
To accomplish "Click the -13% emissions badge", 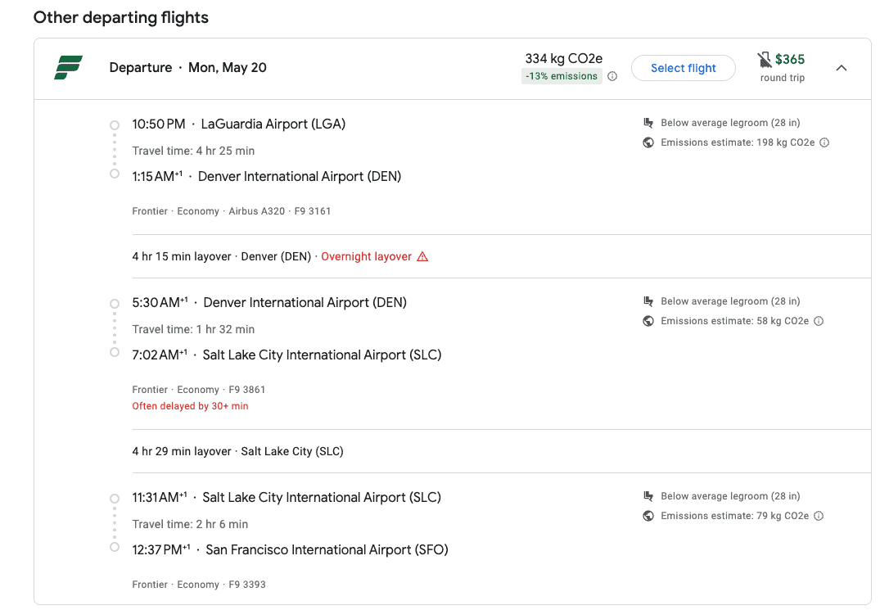I will point(562,76).
